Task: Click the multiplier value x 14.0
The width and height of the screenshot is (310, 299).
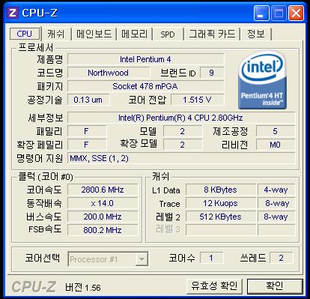Action: point(103,203)
